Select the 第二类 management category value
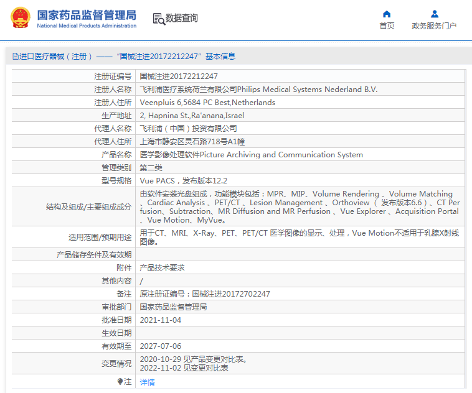 151,168
